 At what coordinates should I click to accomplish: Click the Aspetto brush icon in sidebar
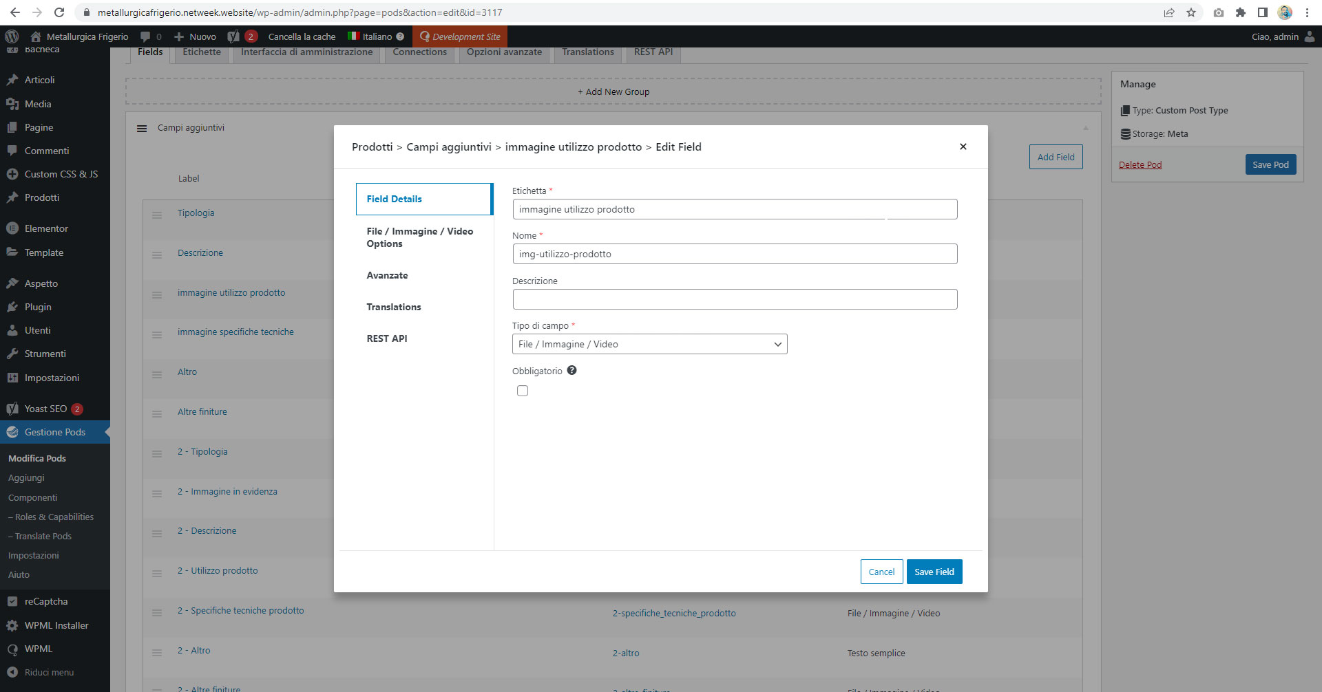click(12, 283)
